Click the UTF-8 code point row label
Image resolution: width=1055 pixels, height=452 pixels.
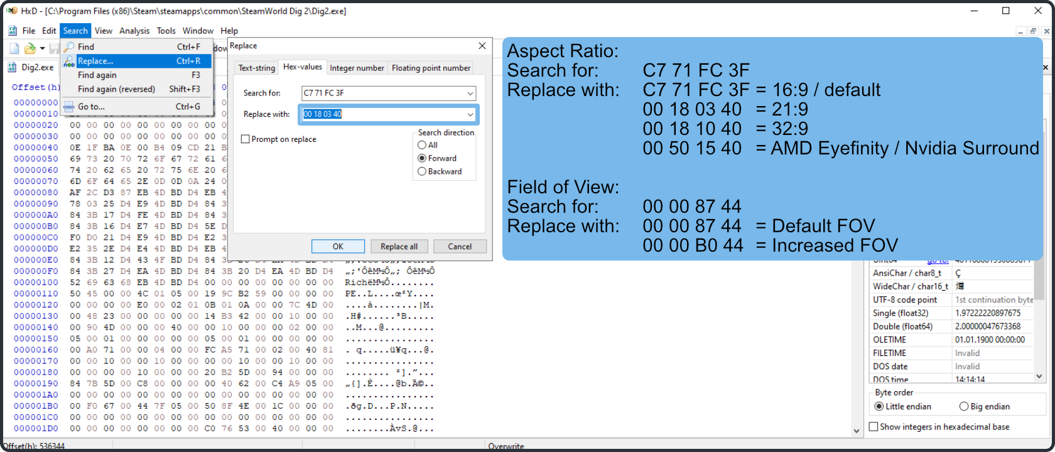905,300
